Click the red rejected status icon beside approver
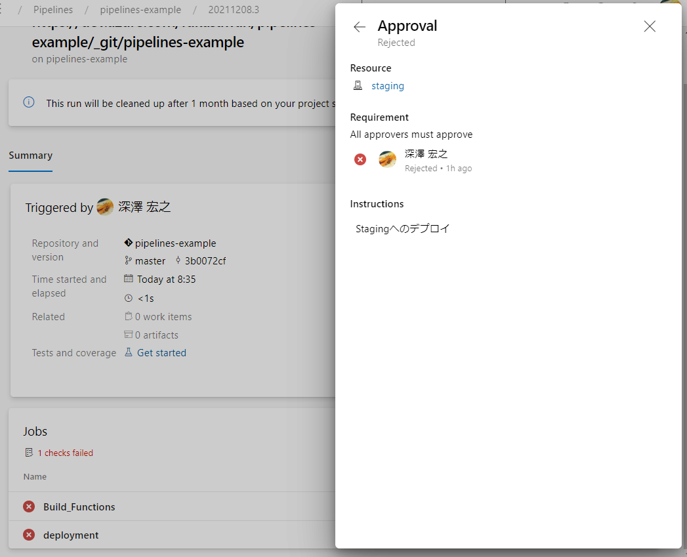Screen dimensions: 687x557 [x=360, y=159]
